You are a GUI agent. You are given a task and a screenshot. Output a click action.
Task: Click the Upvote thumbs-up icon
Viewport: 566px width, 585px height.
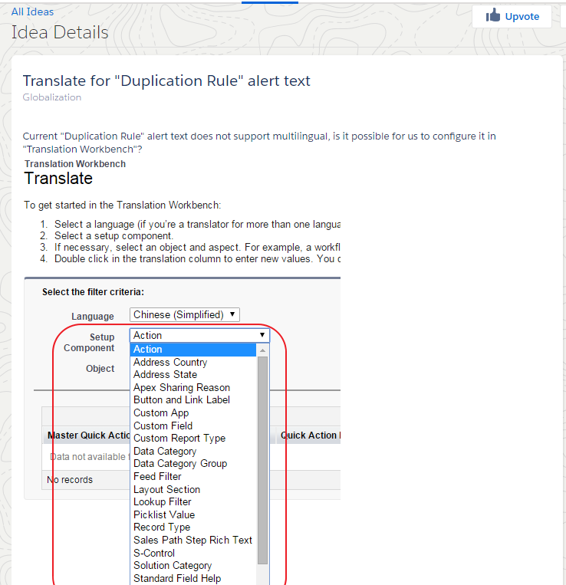[x=493, y=15]
